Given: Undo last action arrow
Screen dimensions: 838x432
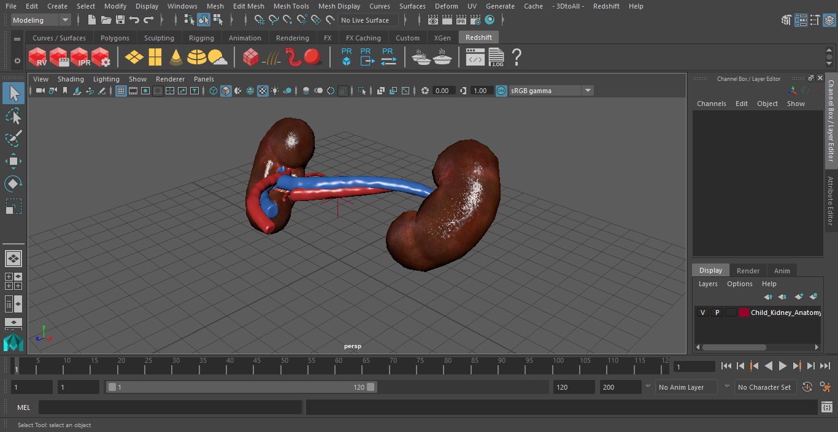Looking at the screenshot, I should [134, 20].
